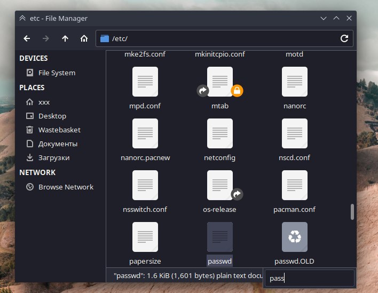Click the os-release name label
The width and height of the screenshot is (378, 293).
pos(219,209)
